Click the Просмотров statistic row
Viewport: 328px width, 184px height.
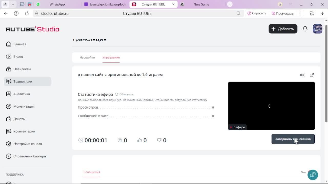pyautogui.click(x=146, y=107)
